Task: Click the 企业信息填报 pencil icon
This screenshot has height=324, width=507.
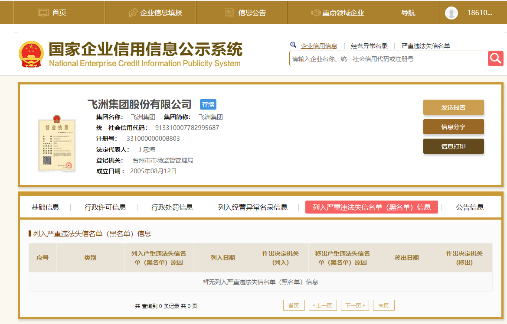Action: (133, 13)
